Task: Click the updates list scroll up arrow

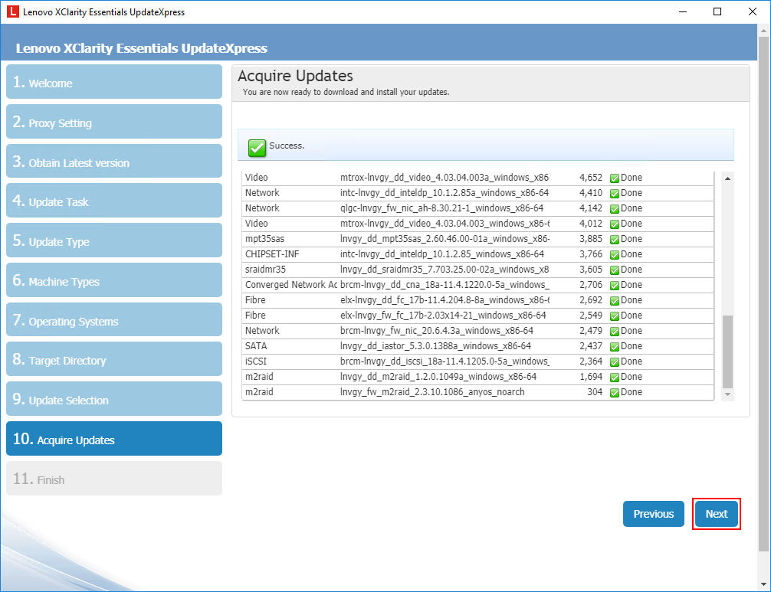Action: pos(728,178)
